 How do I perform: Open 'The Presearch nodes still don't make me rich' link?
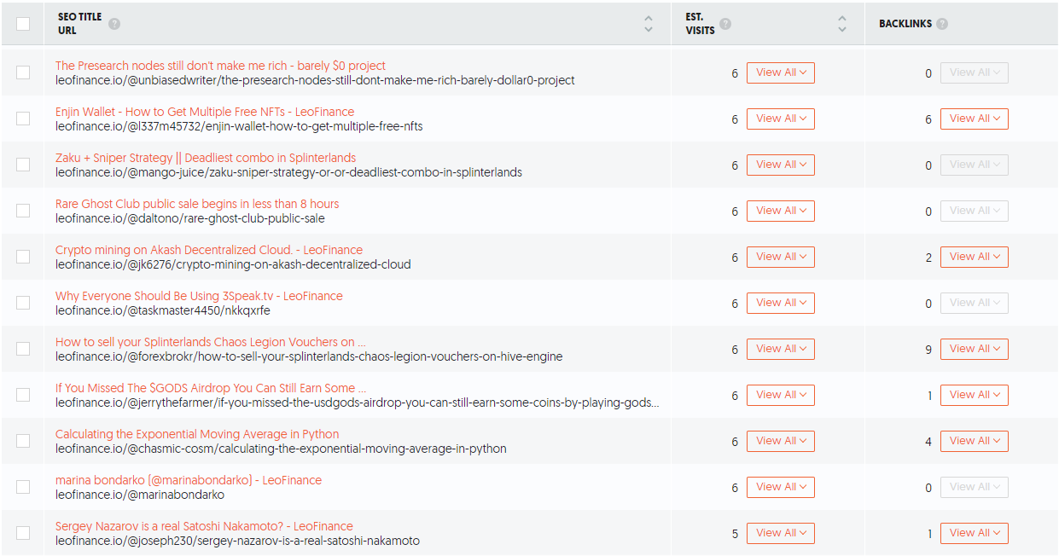[220, 66]
